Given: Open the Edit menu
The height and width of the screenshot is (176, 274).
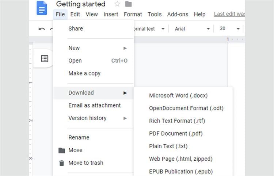Looking at the screenshot, I should tap(75, 14).
